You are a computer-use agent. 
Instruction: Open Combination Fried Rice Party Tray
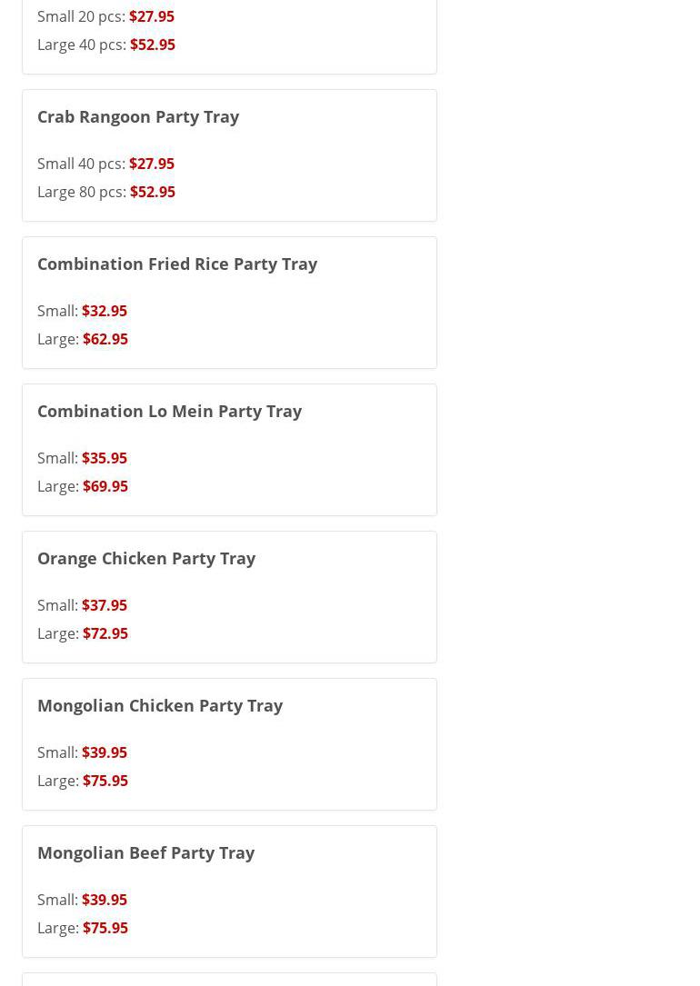[x=177, y=264]
